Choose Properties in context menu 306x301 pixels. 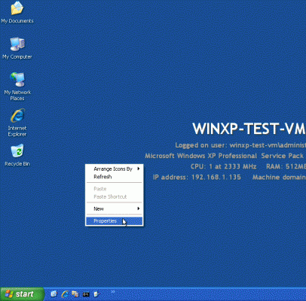tap(115, 220)
